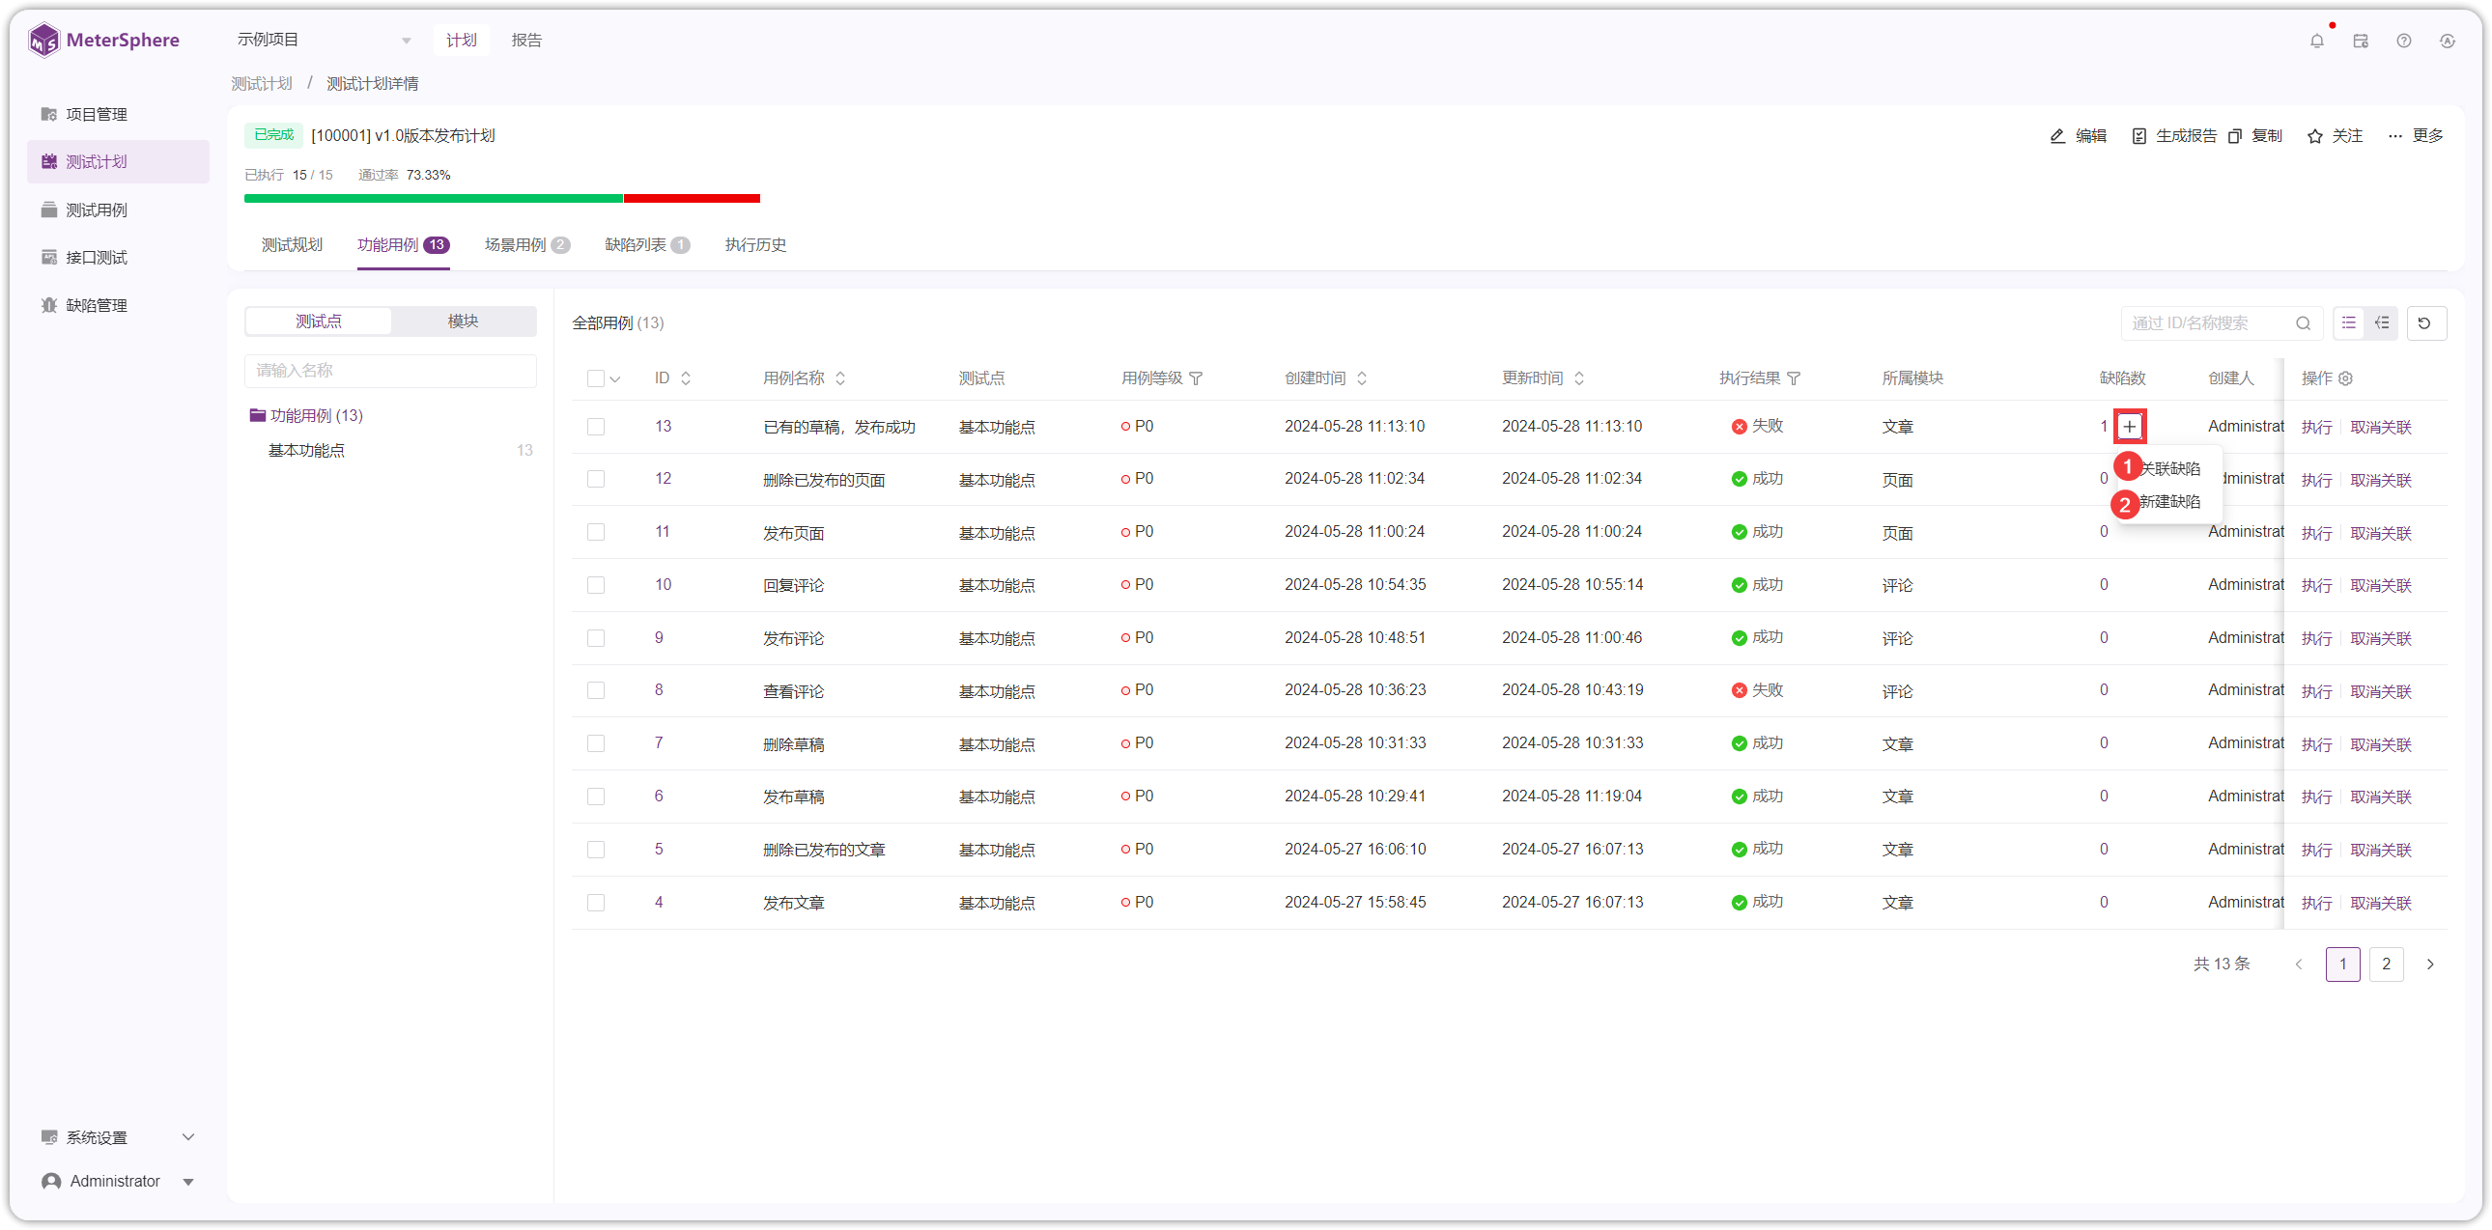
Task: Open the notifications bell icon
Action: [2316, 41]
